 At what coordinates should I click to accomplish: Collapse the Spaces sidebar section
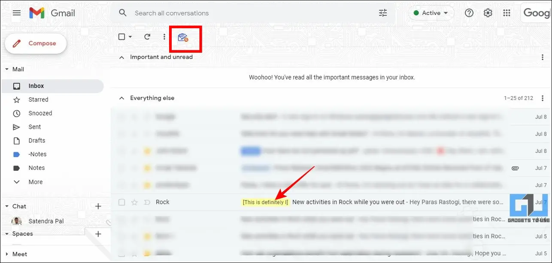[x=6, y=234]
